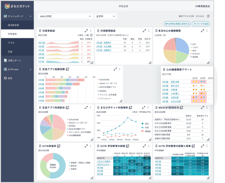Select the 自治体全体 sidebar item
The height and width of the screenshot is (183, 225).
coord(17,25)
